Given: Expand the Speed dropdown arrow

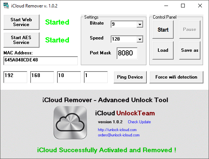Looking at the screenshot, I should pyautogui.click(x=140, y=39).
